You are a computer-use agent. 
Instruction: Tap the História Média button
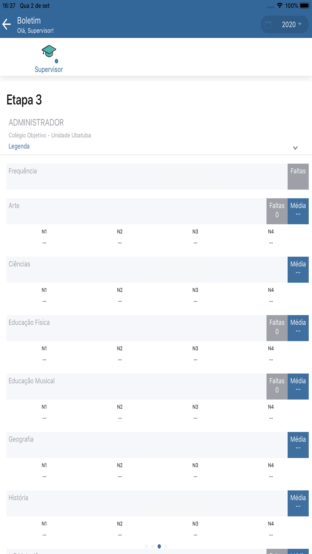point(298,503)
